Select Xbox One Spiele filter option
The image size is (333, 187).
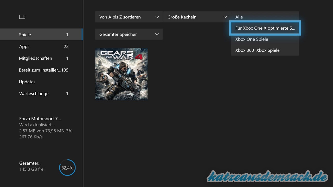[265, 39]
